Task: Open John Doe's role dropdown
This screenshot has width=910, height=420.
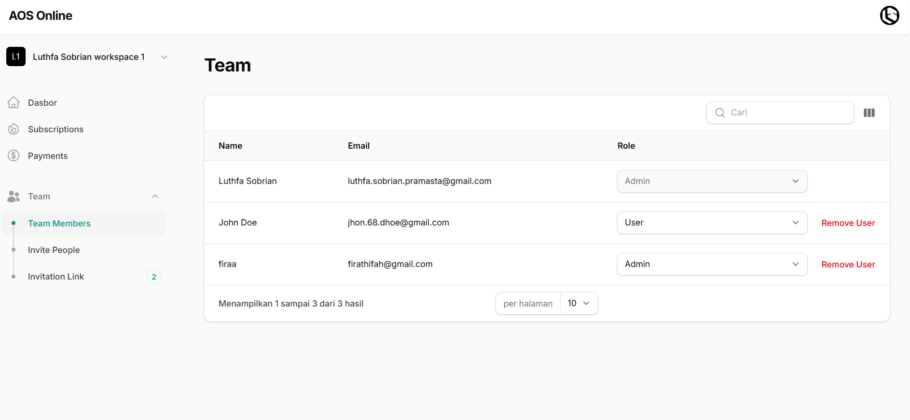Action: click(712, 223)
